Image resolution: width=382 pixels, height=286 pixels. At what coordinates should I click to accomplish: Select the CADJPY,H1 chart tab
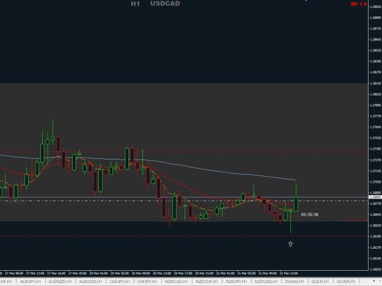(x=119, y=281)
